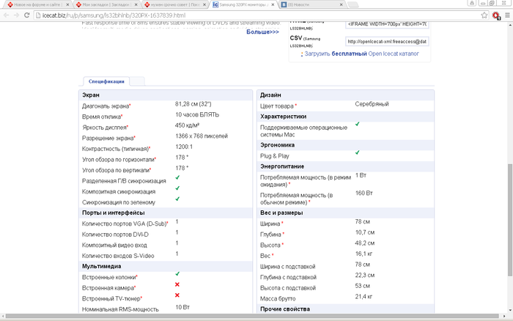
Task: Click the '81,28 см (32")' value
Action: (193, 104)
